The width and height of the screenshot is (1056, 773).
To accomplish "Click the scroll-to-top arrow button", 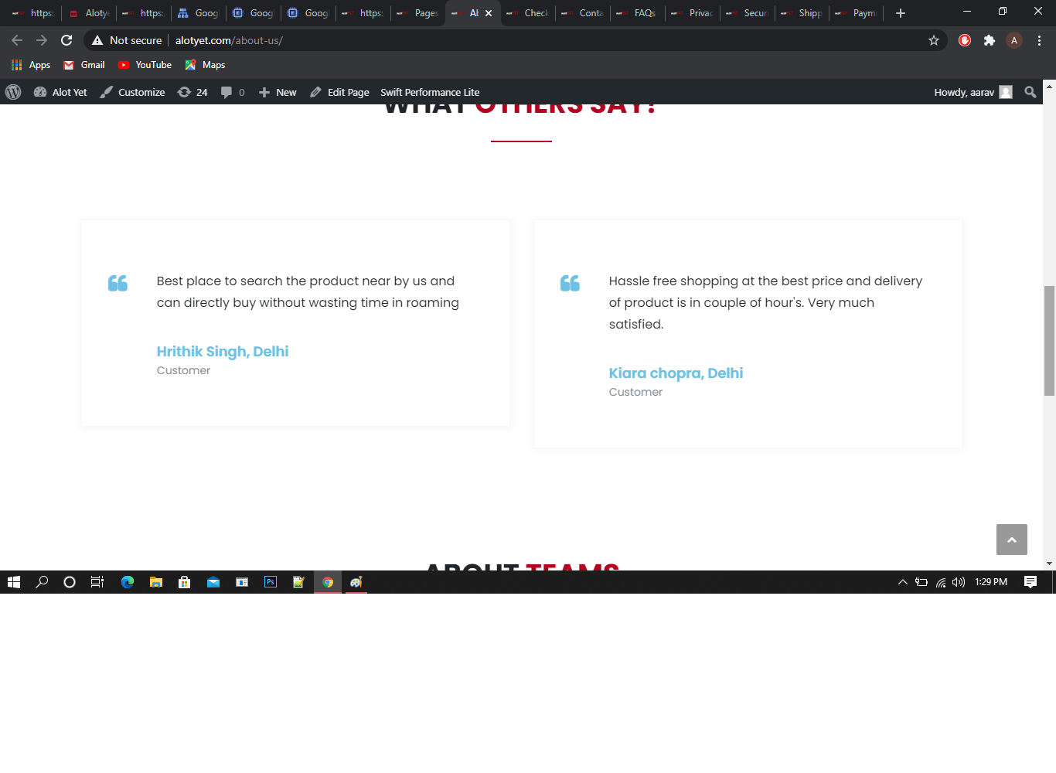I will 1011,540.
